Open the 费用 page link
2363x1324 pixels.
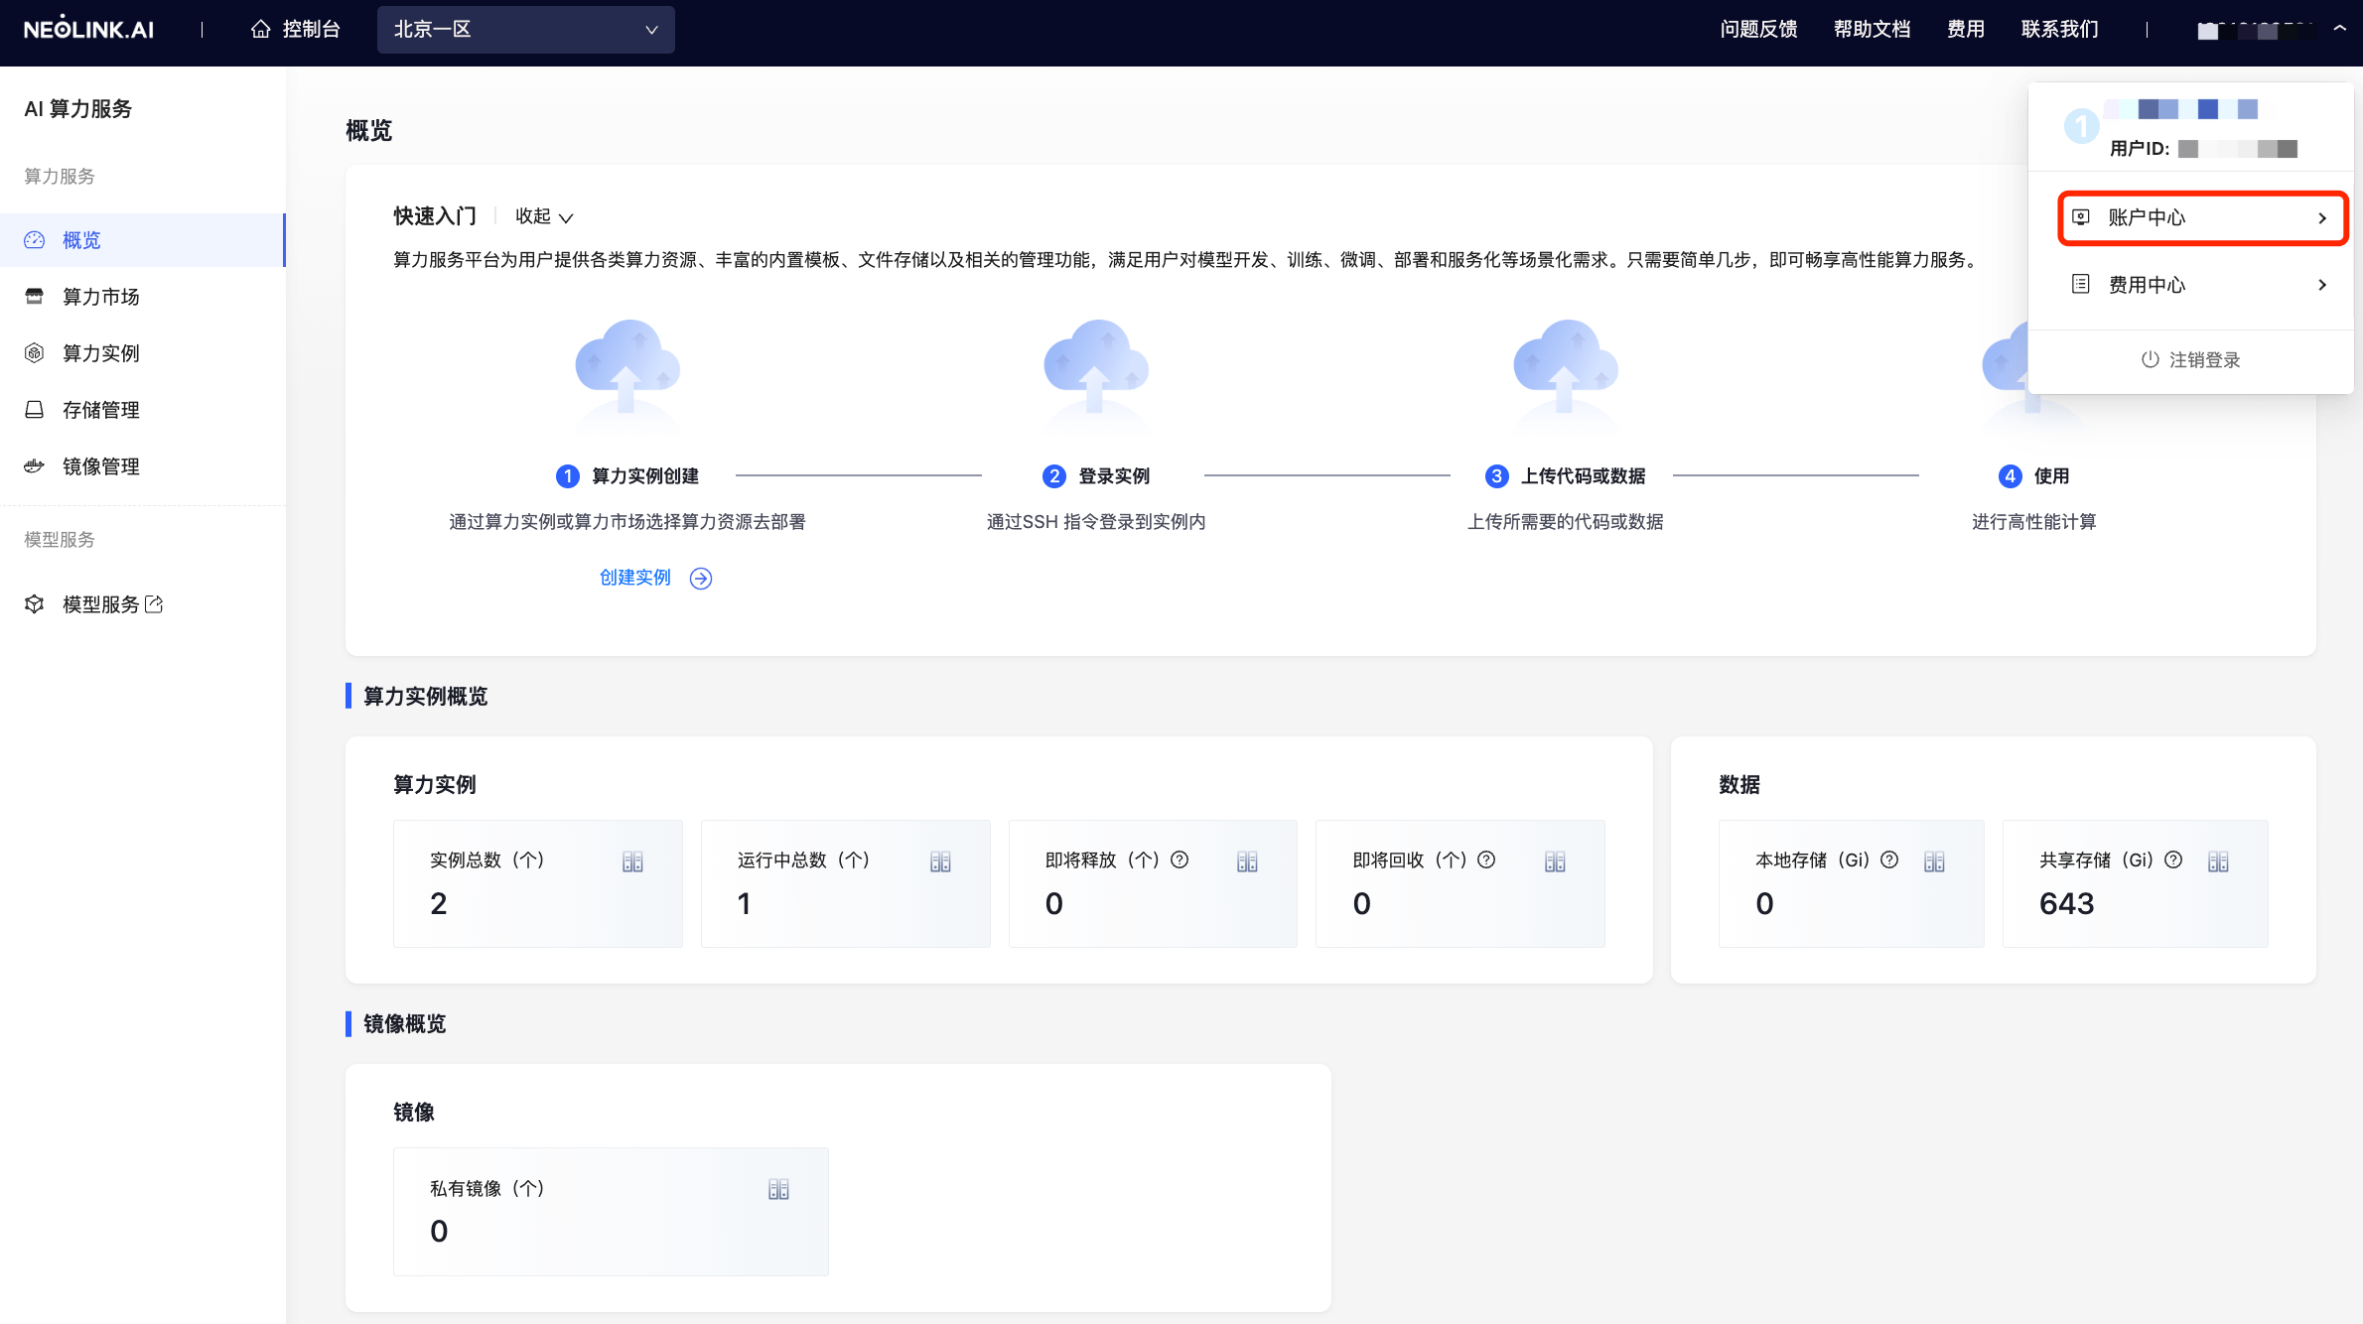1964,29
